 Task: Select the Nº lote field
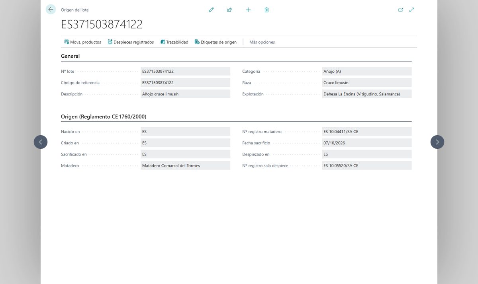point(186,71)
